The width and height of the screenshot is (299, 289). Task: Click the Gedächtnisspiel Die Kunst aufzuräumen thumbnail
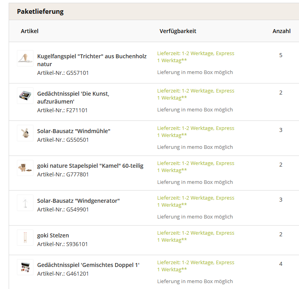25,96
